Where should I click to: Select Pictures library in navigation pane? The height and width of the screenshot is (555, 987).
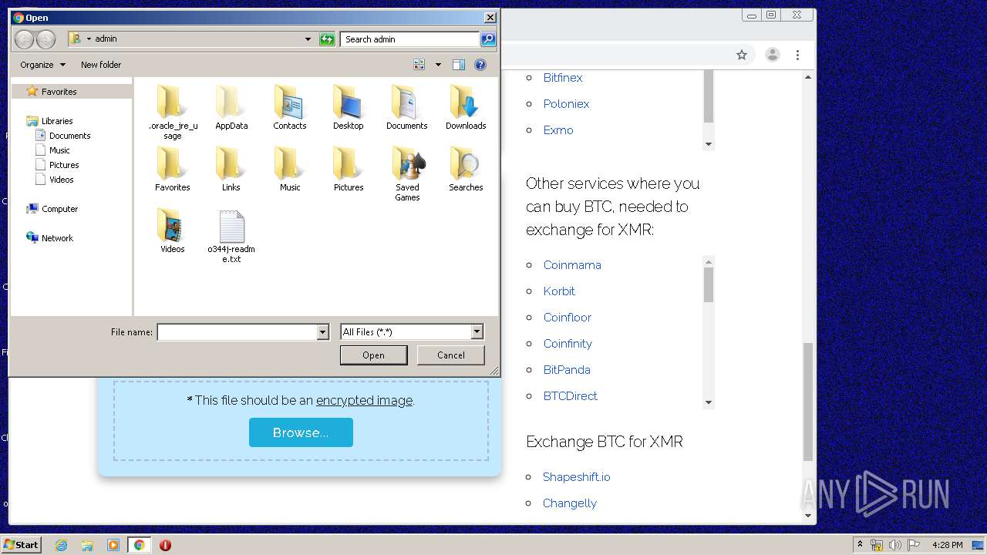(x=64, y=165)
